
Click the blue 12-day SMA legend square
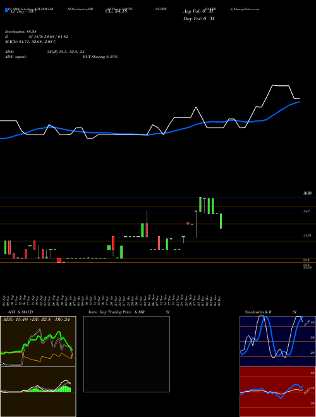pos(6,11)
